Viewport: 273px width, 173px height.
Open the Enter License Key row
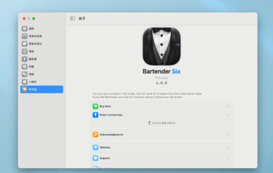[162, 115]
